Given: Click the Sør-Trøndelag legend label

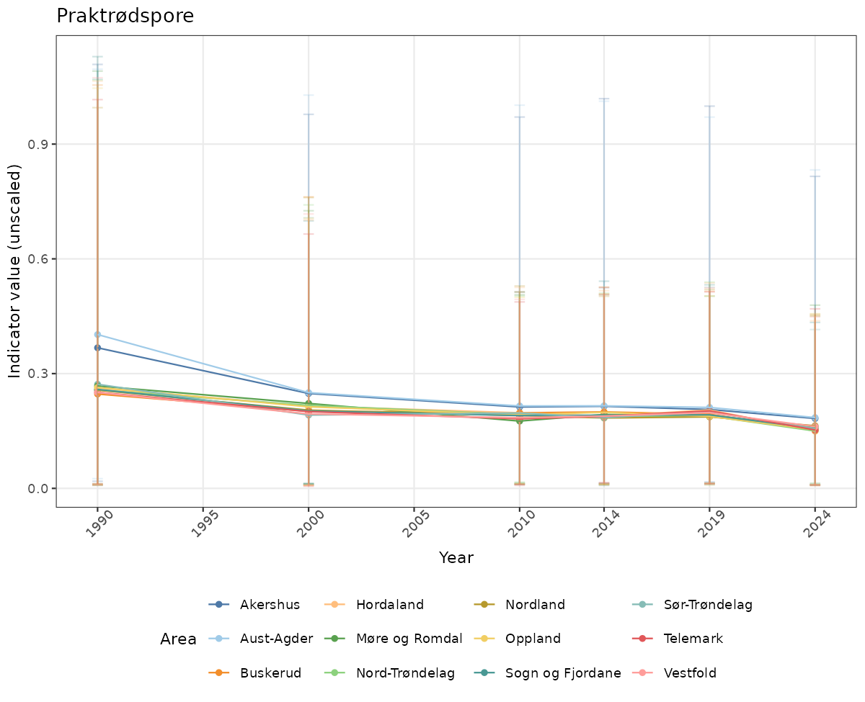Looking at the screenshot, I should 708,605.
